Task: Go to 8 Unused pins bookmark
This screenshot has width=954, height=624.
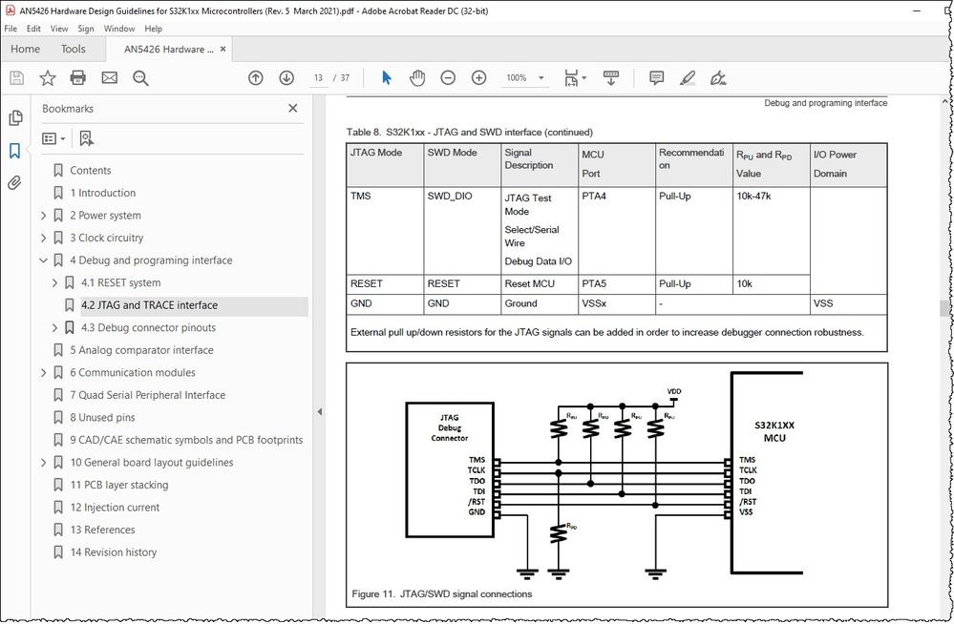Action: click(x=102, y=418)
